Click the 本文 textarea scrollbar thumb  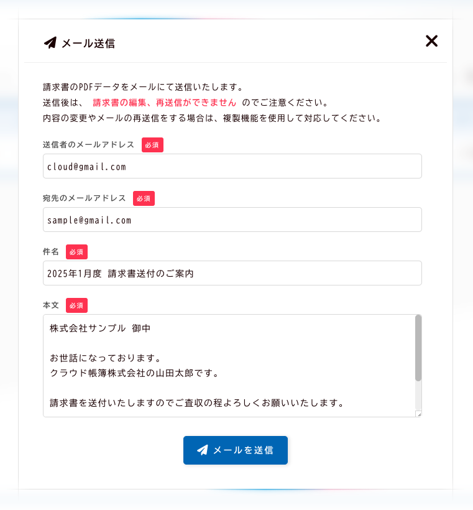tap(418, 347)
